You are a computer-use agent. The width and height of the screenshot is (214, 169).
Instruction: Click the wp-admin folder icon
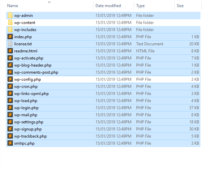10,16
